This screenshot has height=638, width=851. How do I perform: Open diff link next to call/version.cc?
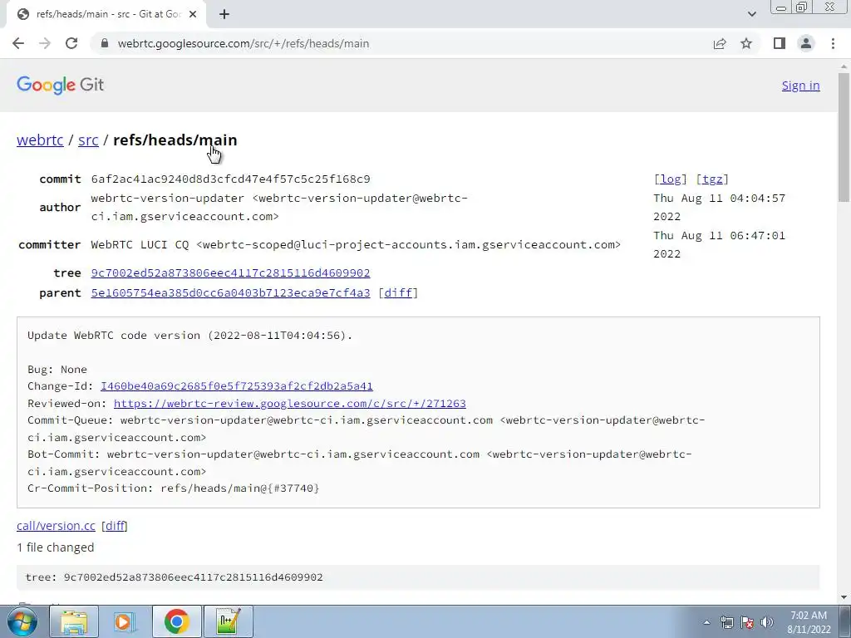[115, 526]
